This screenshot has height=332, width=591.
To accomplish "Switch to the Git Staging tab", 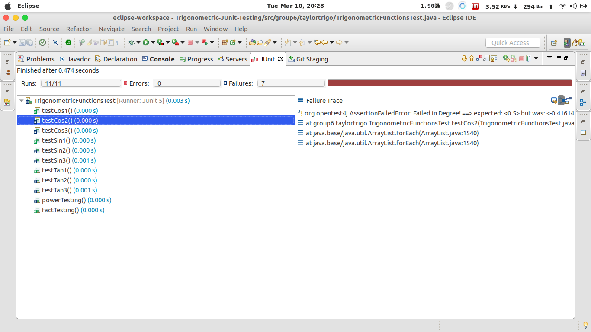I will (308, 59).
